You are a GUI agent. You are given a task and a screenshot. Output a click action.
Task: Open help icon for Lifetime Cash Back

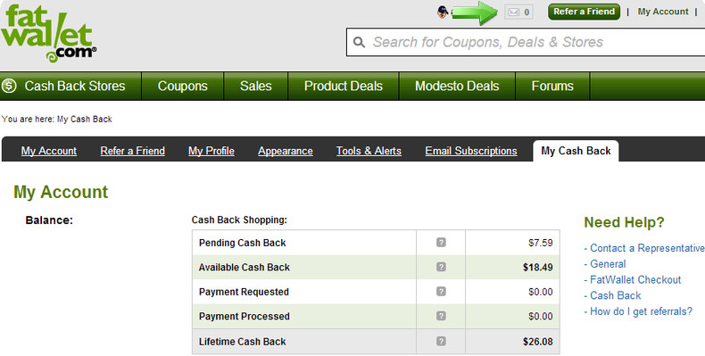tap(441, 341)
